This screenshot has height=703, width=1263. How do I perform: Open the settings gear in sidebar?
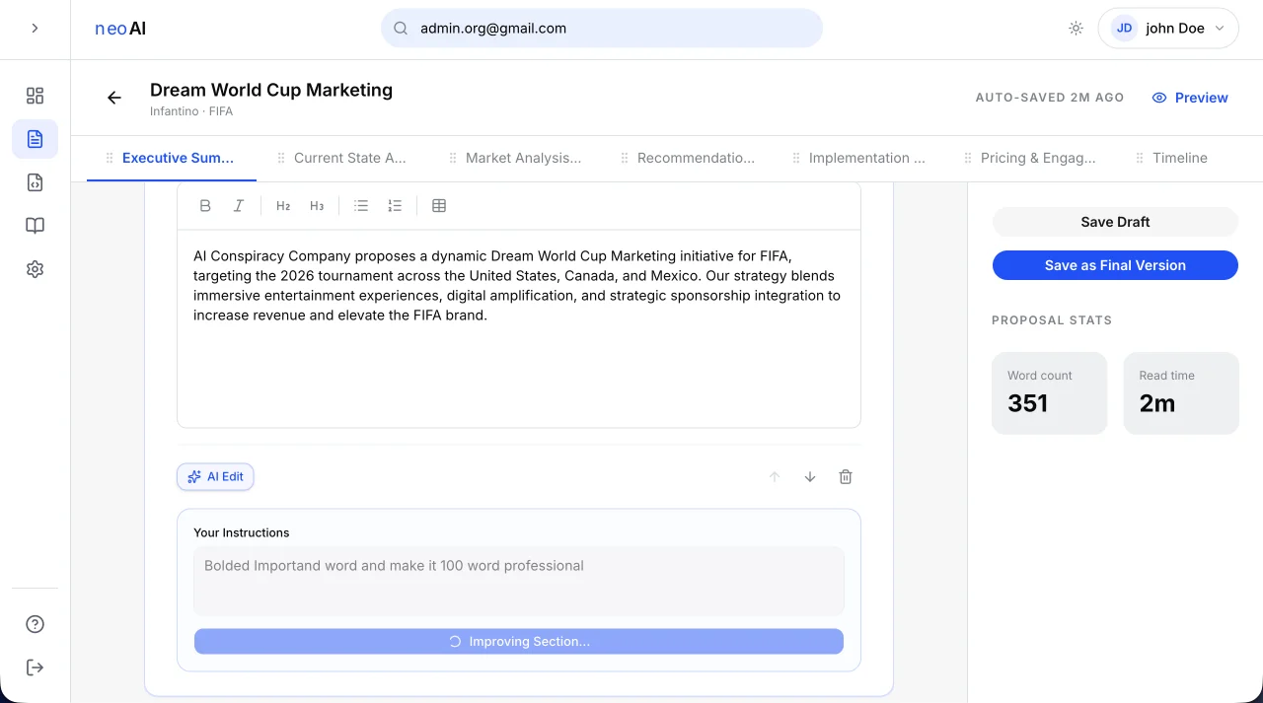pos(35,269)
